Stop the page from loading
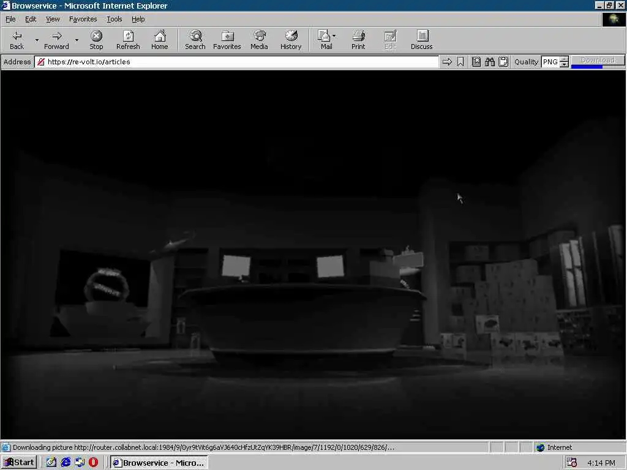627x470 pixels. pyautogui.click(x=96, y=40)
